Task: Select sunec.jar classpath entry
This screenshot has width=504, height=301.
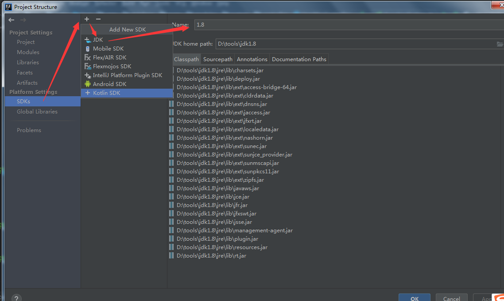Action: (221, 146)
